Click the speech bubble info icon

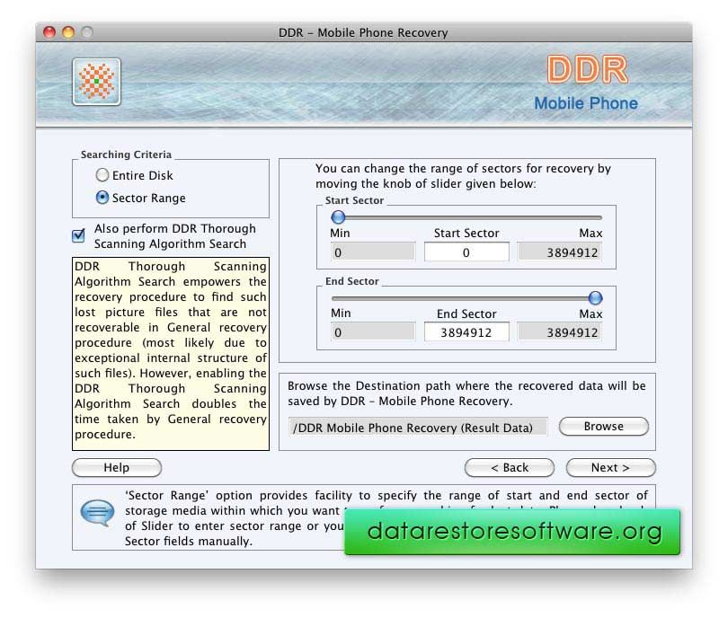click(x=97, y=513)
